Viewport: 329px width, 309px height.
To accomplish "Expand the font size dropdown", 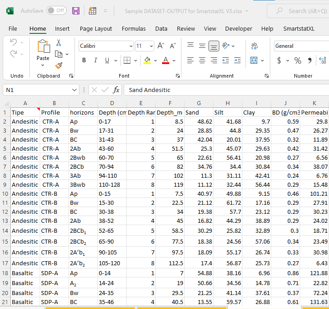I will coord(151,46).
